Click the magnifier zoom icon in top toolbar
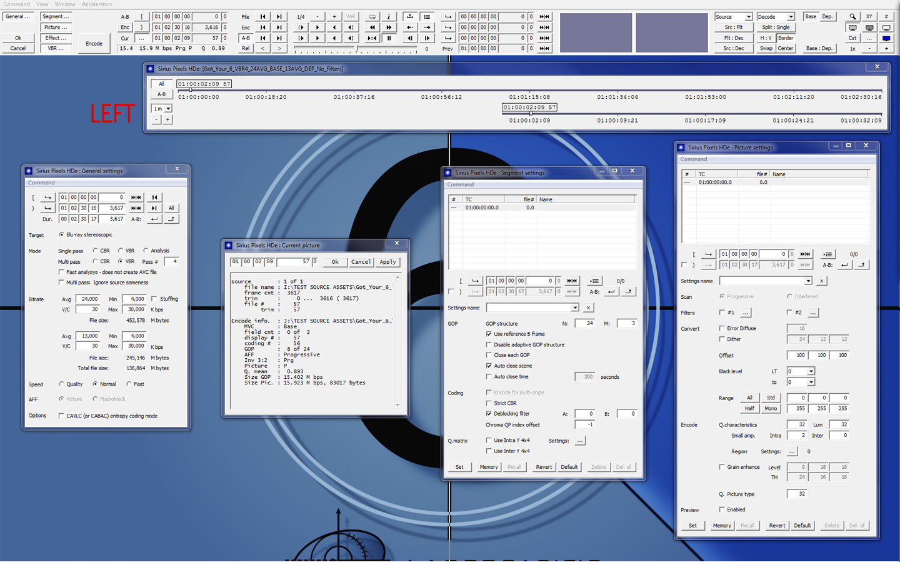The height and width of the screenshot is (562, 900). (x=852, y=17)
